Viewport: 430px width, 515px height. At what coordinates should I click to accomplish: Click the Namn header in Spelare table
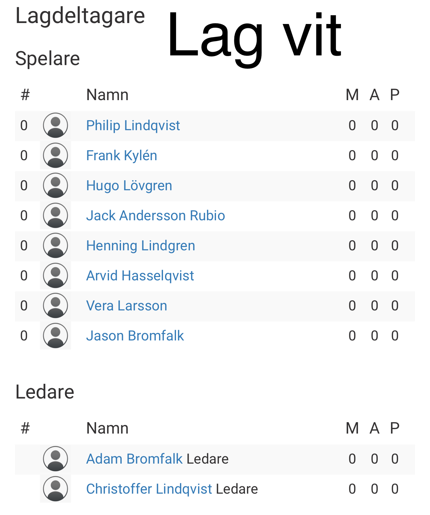click(x=107, y=95)
